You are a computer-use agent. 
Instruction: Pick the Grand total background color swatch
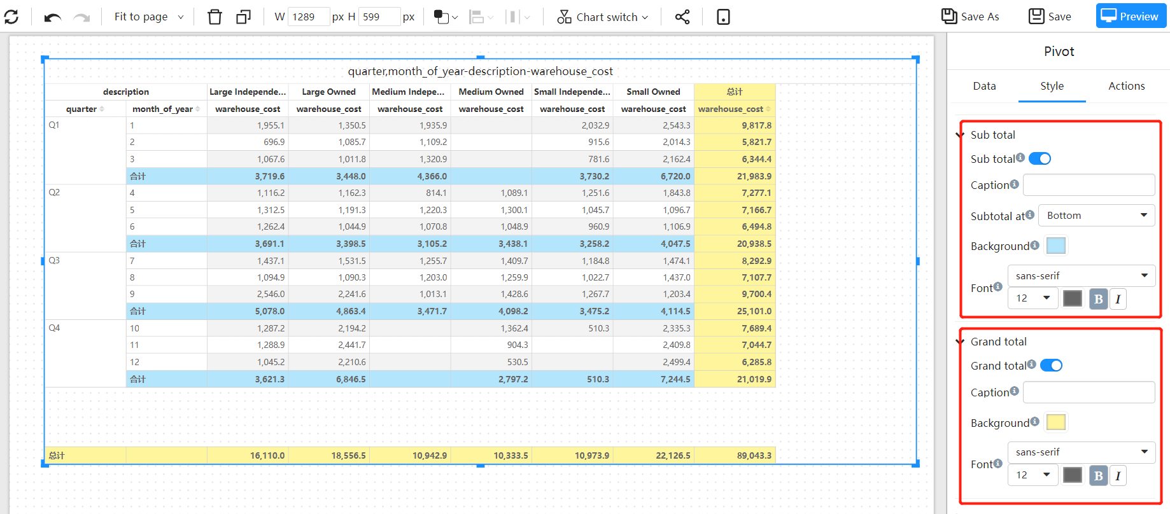1056,422
